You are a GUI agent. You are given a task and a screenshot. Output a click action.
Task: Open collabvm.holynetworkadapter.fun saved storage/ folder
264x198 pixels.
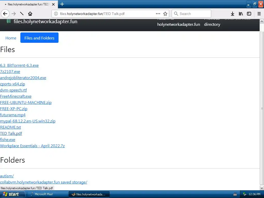44,182
